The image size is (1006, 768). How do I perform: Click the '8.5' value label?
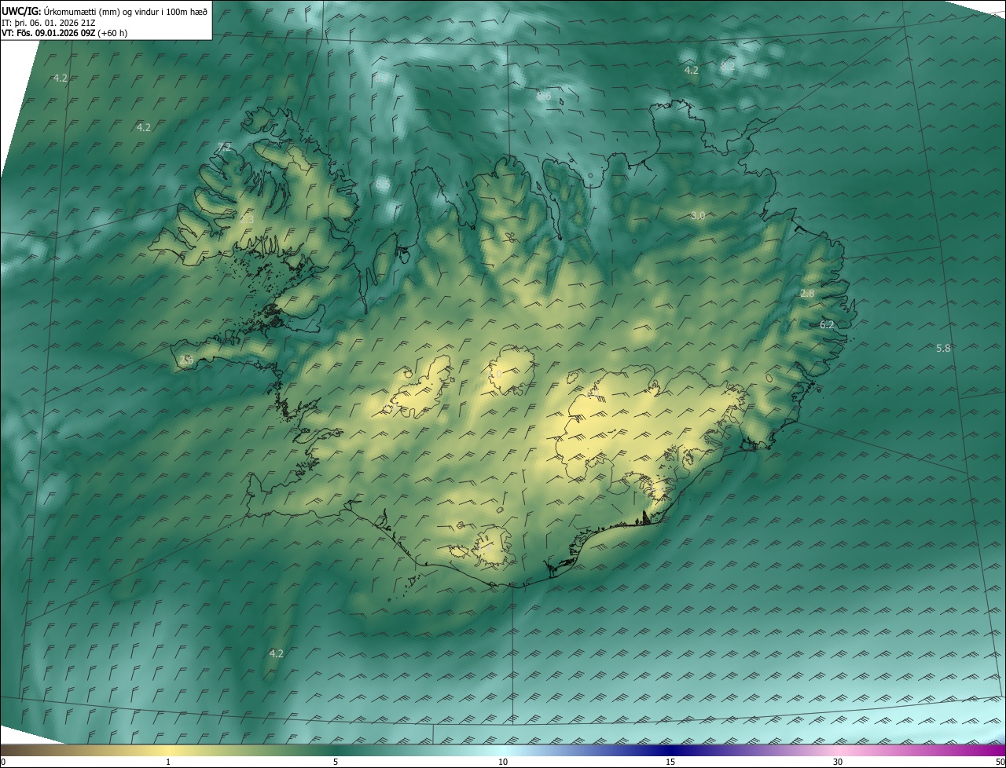click(x=383, y=184)
